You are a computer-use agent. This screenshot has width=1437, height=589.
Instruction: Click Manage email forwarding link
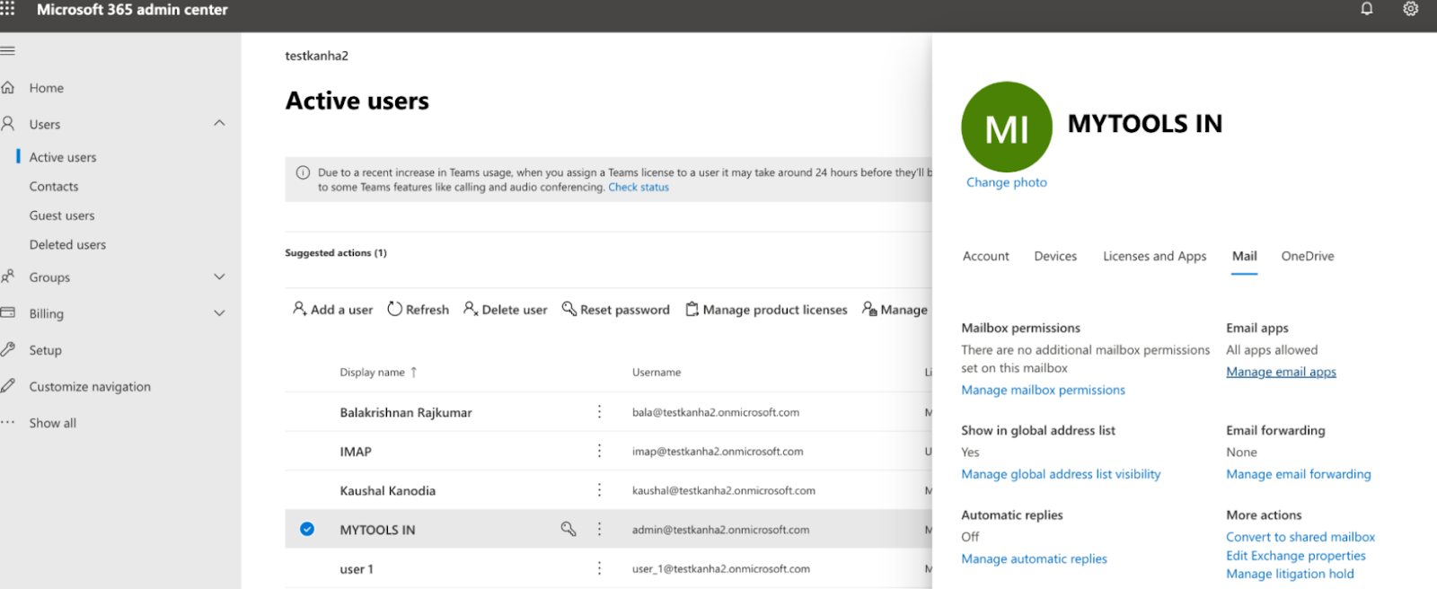tap(1298, 474)
